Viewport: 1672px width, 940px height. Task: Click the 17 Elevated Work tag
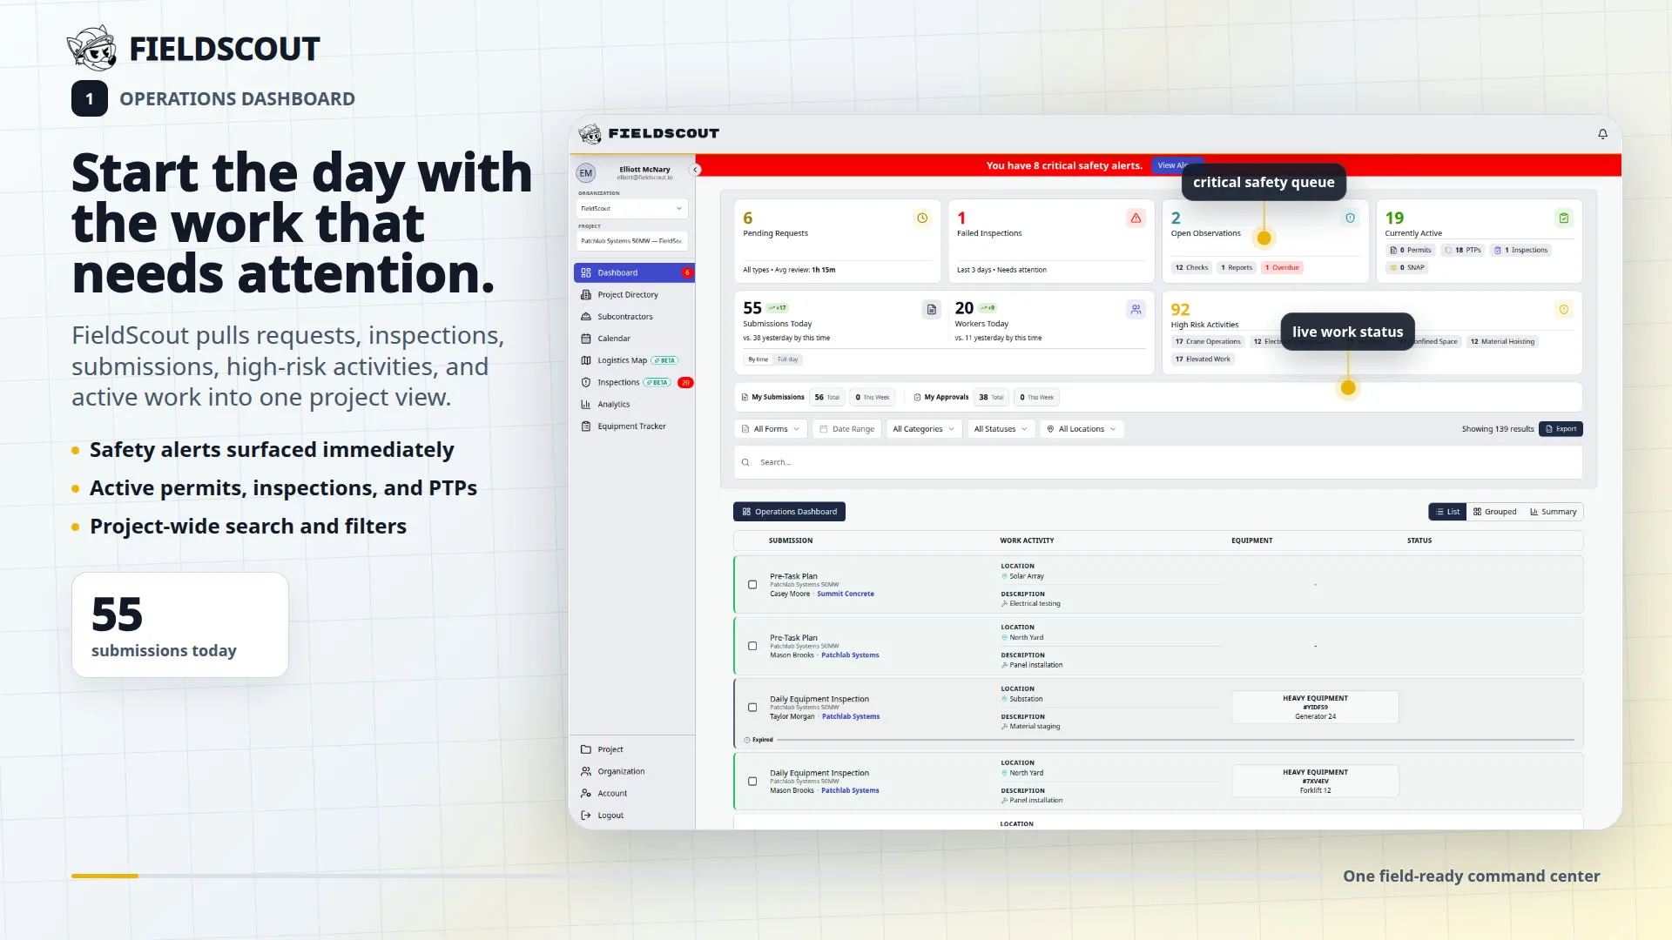1203,359
